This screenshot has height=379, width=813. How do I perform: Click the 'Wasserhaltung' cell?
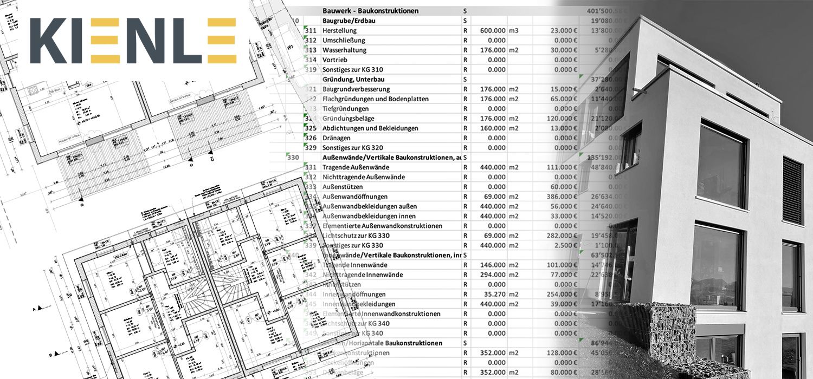pos(344,50)
